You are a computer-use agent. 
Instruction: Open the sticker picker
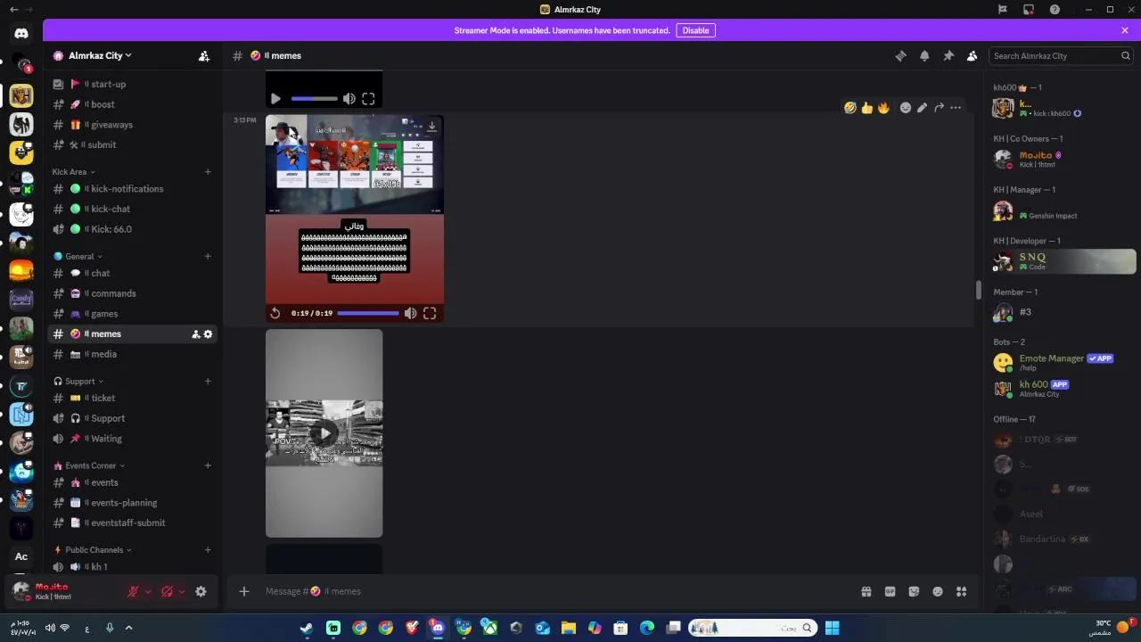point(914,591)
